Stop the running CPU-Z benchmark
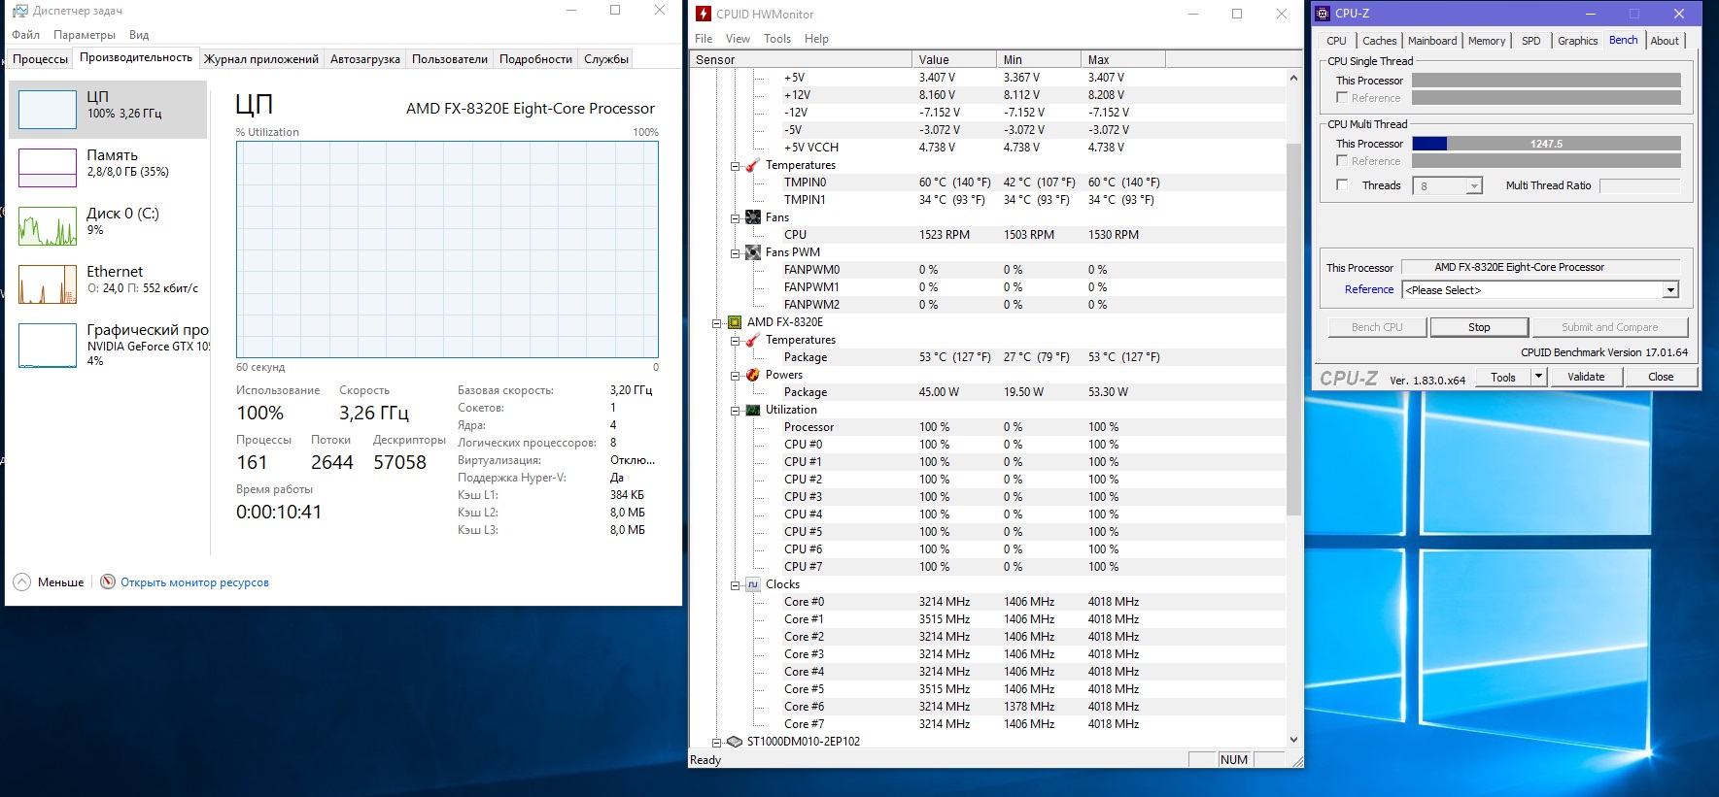Screen dimensions: 1719x797 coord(1479,327)
